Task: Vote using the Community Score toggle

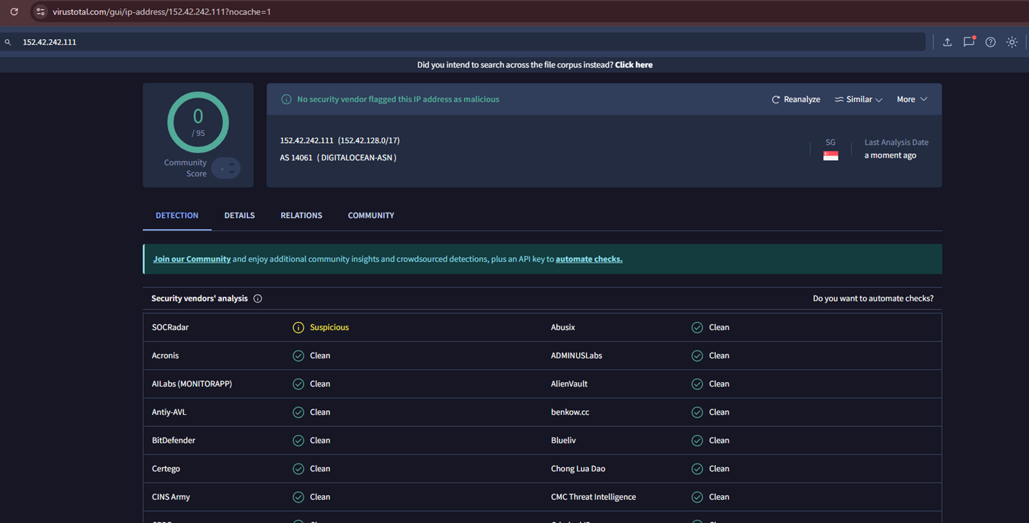Action: click(x=226, y=169)
